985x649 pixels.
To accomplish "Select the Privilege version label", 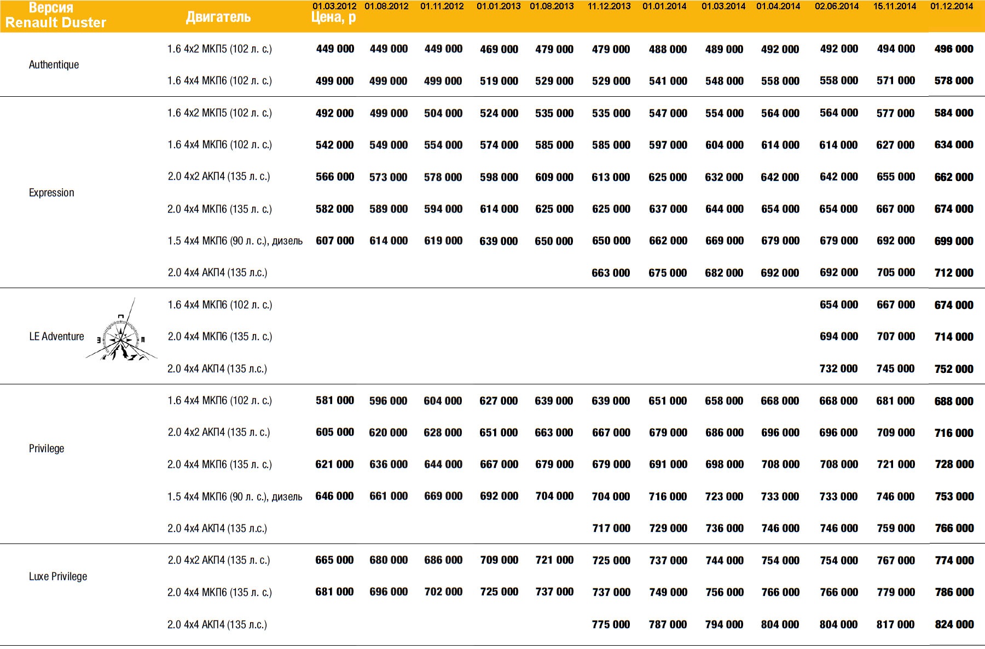I will [x=47, y=448].
